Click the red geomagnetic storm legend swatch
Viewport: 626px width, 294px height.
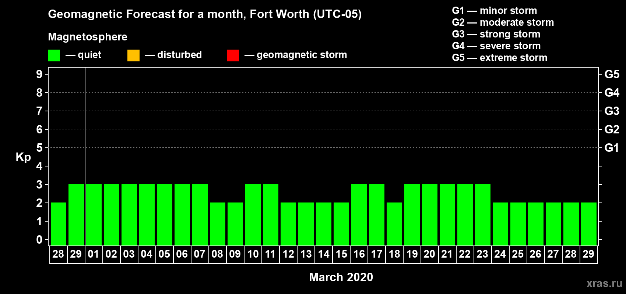(x=233, y=55)
